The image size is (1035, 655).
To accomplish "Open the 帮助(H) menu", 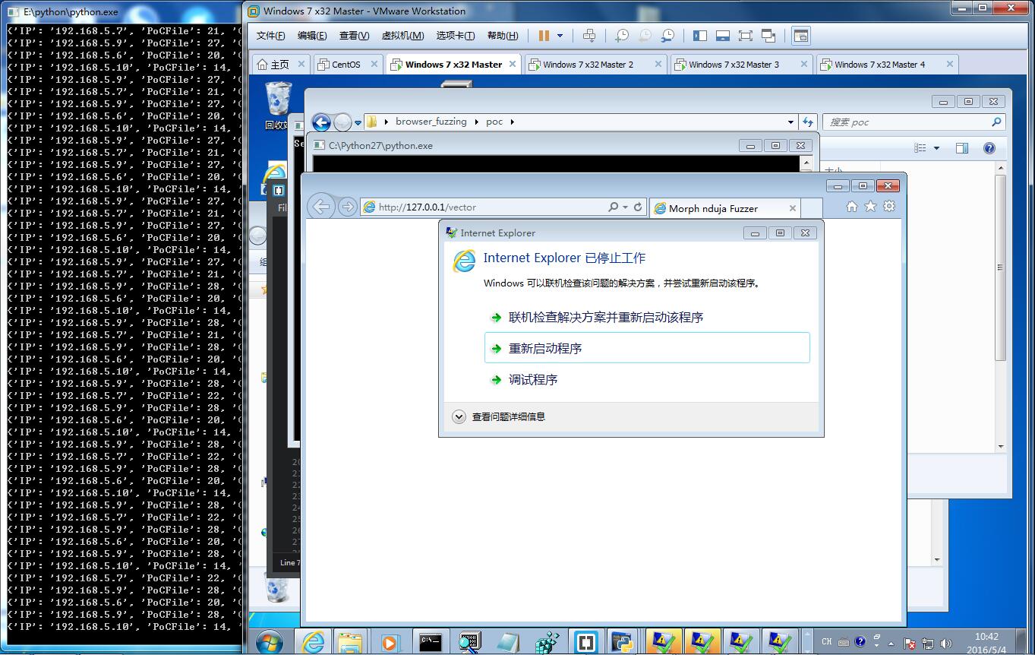I will [503, 36].
